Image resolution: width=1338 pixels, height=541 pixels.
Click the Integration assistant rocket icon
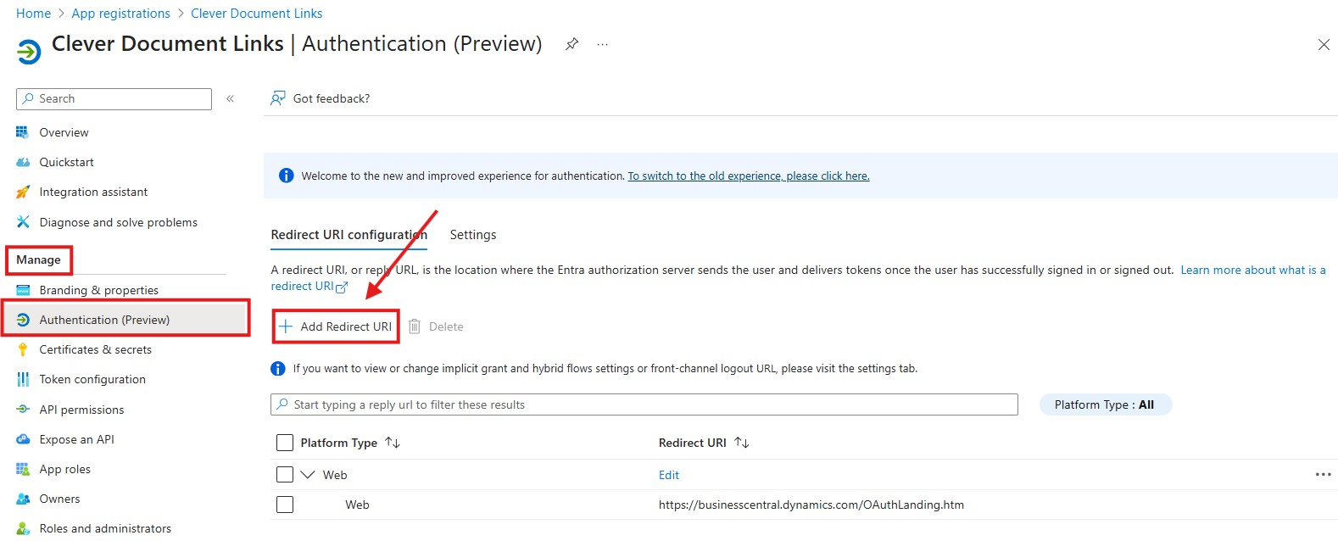pyautogui.click(x=23, y=192)
